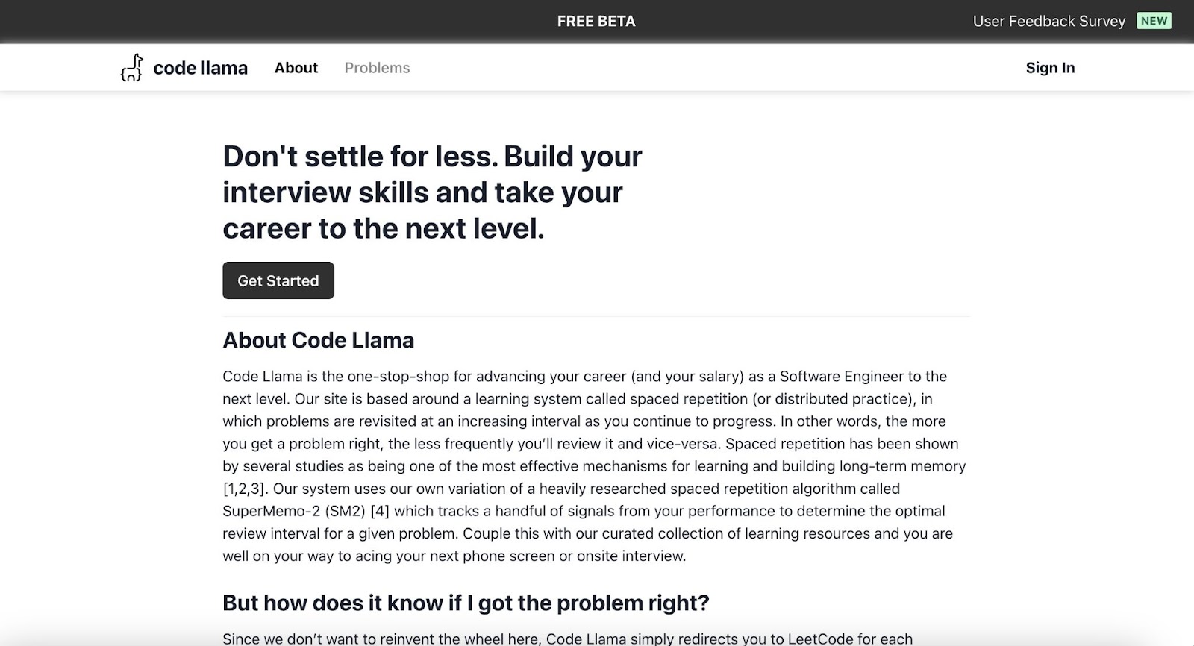Click the FREE BETA banner text
The image size is (1194, 646).
(596, 21)
